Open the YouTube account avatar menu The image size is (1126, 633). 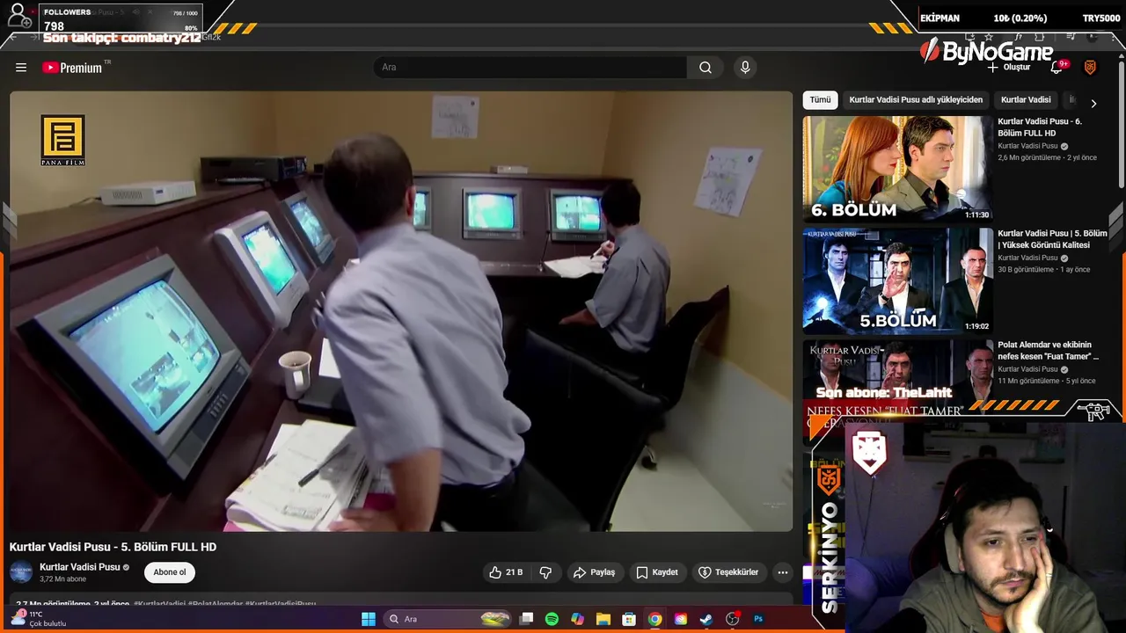point(1090,68)
